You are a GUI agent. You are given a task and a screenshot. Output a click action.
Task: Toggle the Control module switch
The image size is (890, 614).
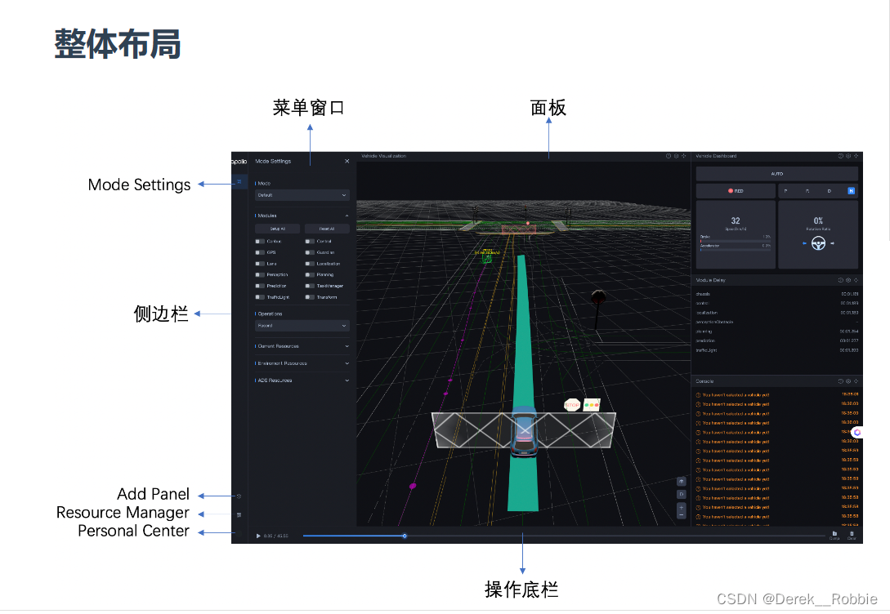(310, 242)
